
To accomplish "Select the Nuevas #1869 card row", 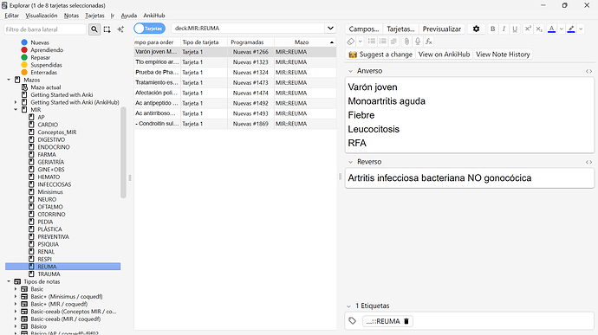I will click(x=235, y=124).
